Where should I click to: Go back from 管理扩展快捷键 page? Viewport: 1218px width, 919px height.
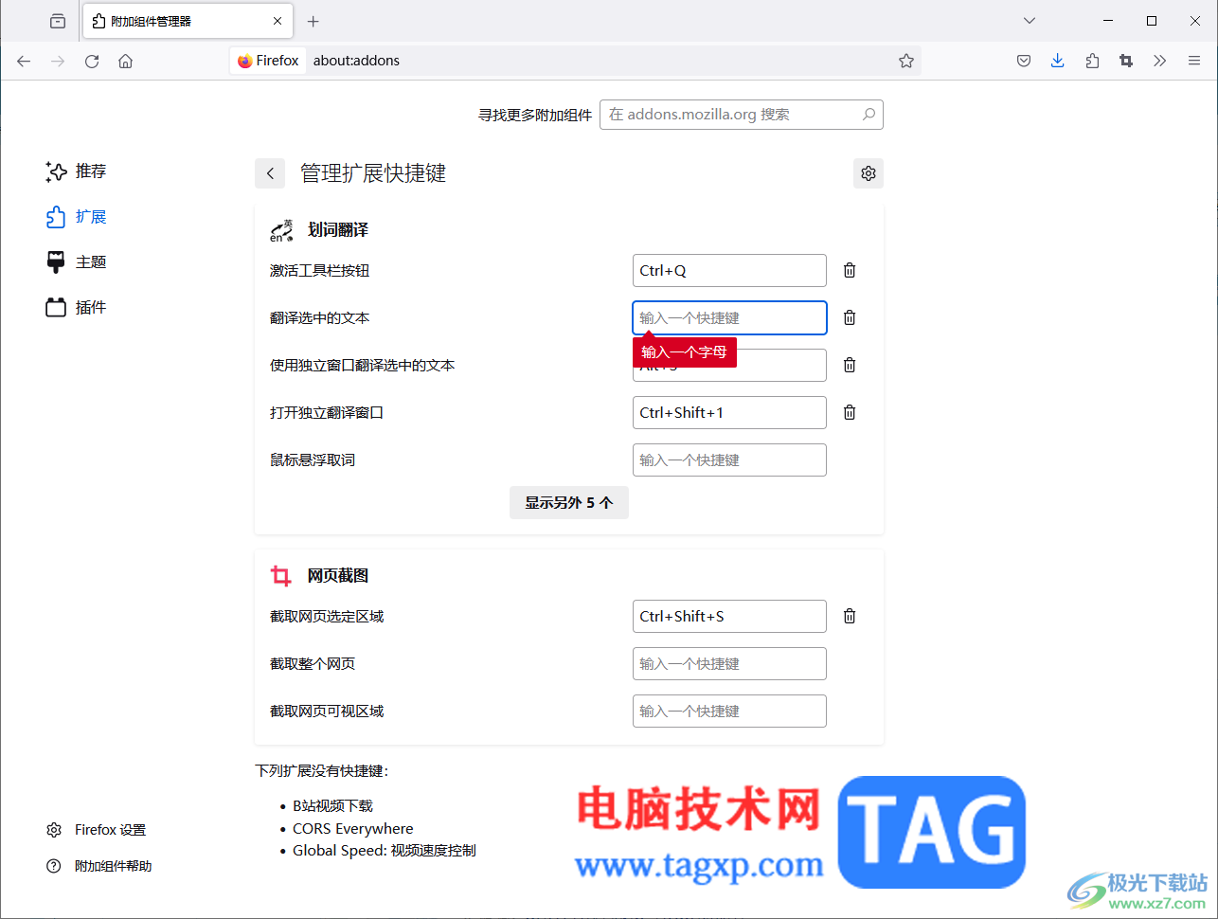click(x=270, y=173)
